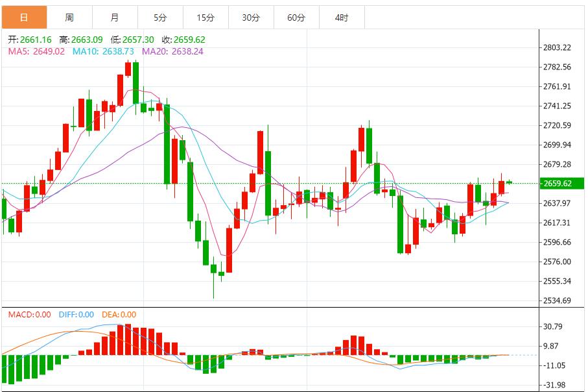Click the MACD value label
The height and width of the screenshot is (392, 588).
click(x=29, y=315)
